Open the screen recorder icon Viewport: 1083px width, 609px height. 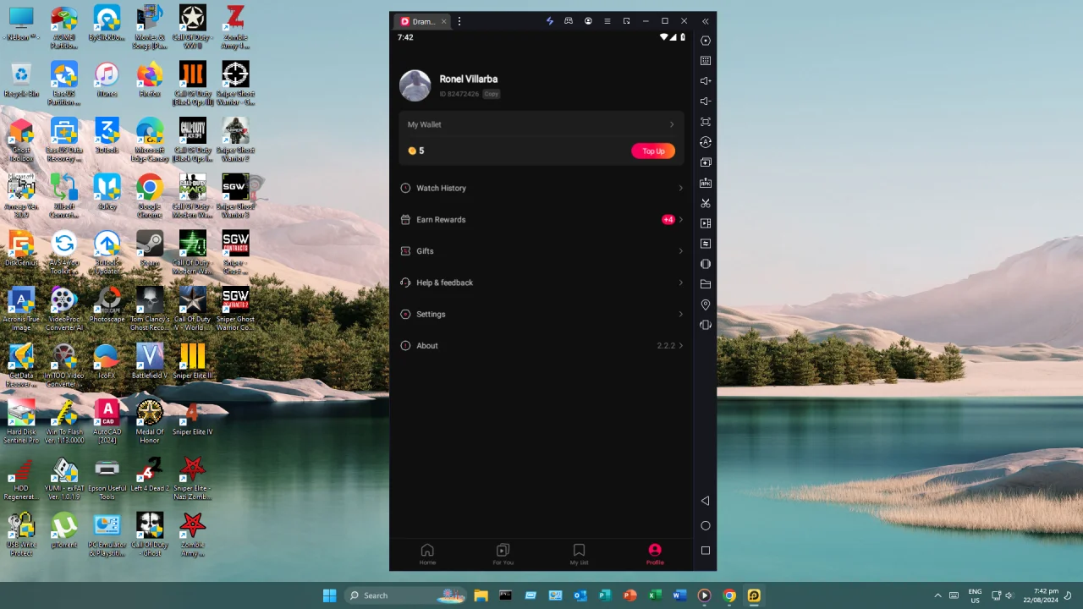706,223
